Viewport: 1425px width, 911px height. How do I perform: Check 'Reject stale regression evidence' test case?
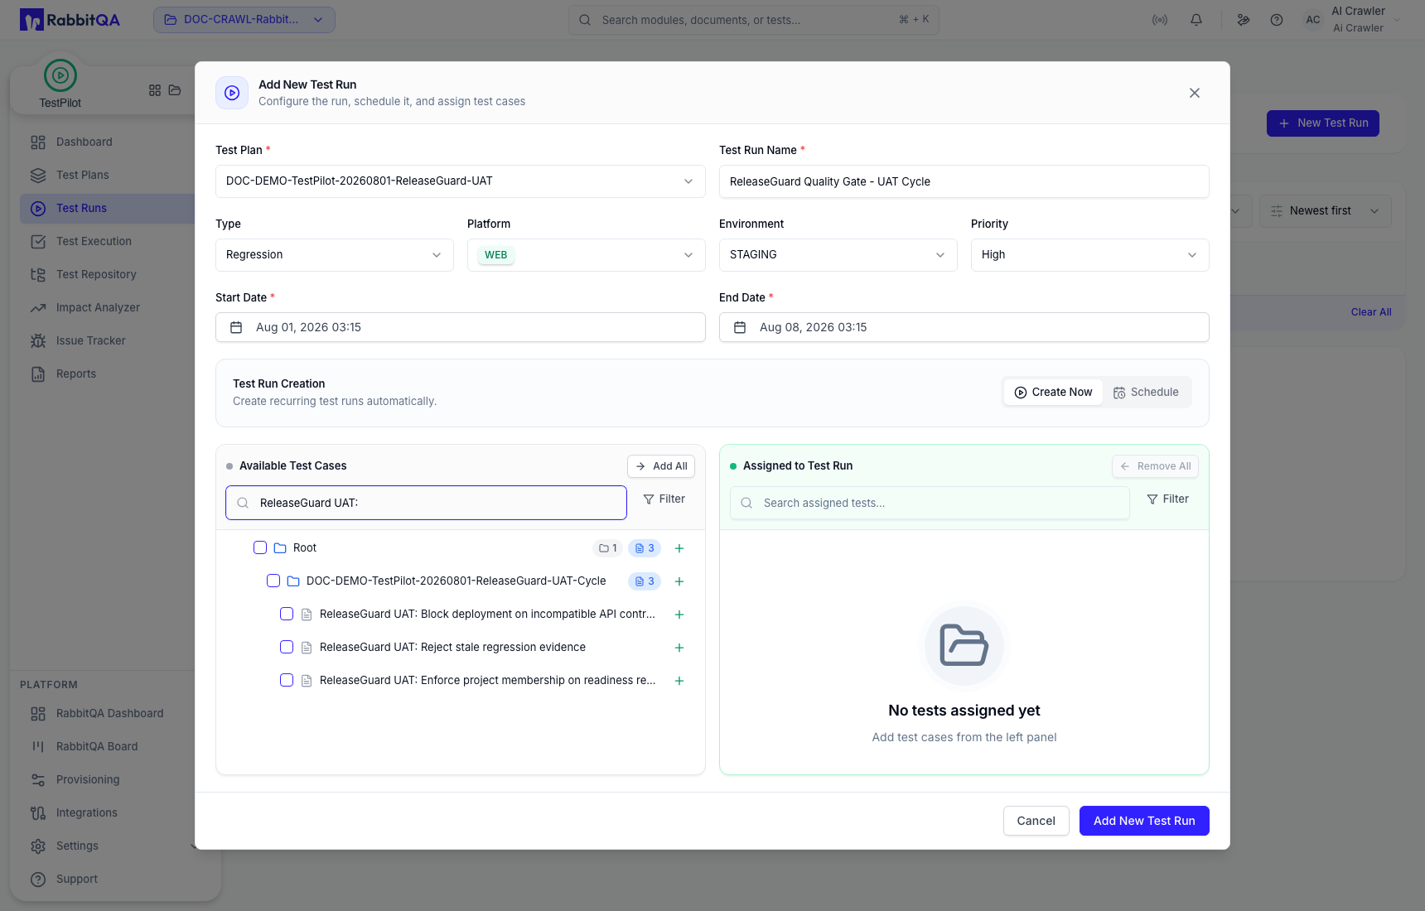tap(287, 647)
